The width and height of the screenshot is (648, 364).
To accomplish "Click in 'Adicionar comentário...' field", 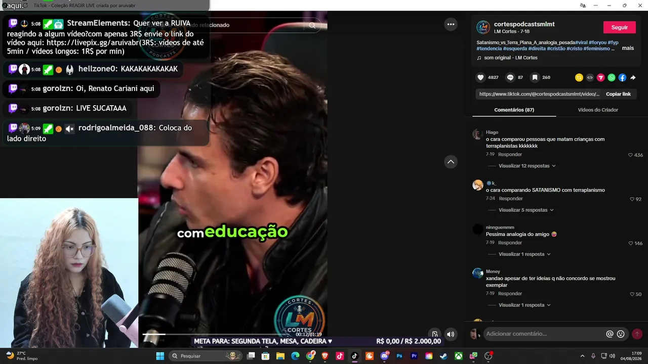I will (x=544, y=334).
